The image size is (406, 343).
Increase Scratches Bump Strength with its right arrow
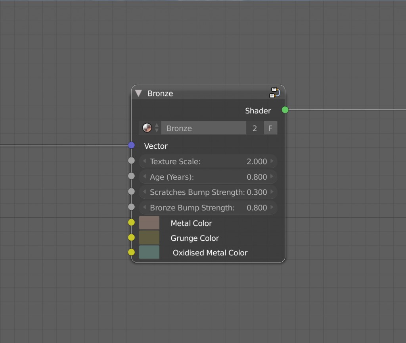pos(272,192)
